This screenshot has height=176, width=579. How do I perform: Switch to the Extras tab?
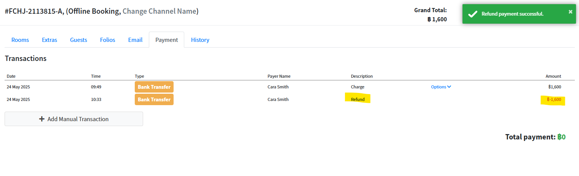tap(49, 40)
